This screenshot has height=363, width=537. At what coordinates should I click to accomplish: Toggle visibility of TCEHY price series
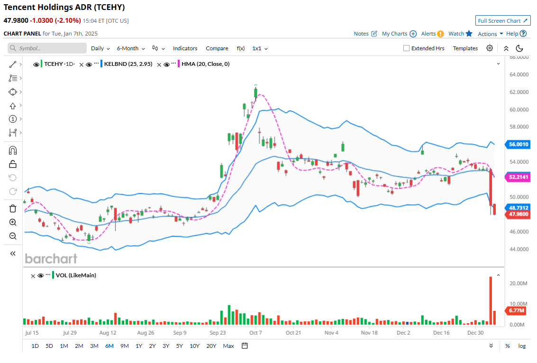coord(36,64)
